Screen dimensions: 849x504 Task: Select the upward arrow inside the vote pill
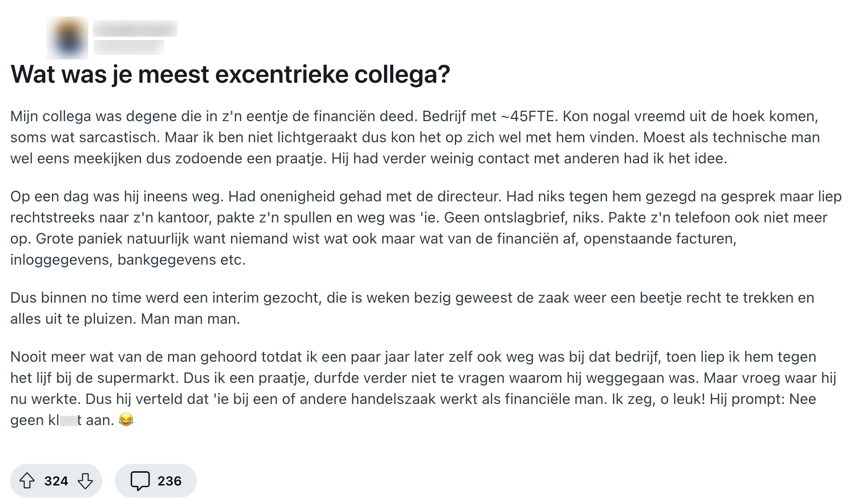coord(28,480)
